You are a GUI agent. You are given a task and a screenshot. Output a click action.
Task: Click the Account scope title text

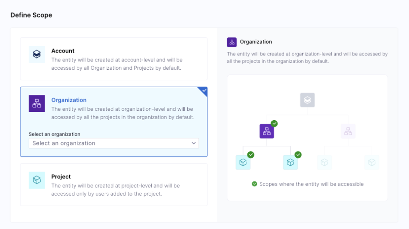pos(63,51)
